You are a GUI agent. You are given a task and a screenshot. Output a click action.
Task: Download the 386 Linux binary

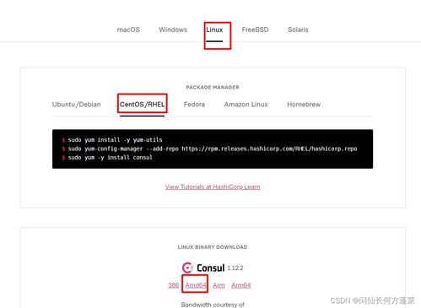(173, 285)
